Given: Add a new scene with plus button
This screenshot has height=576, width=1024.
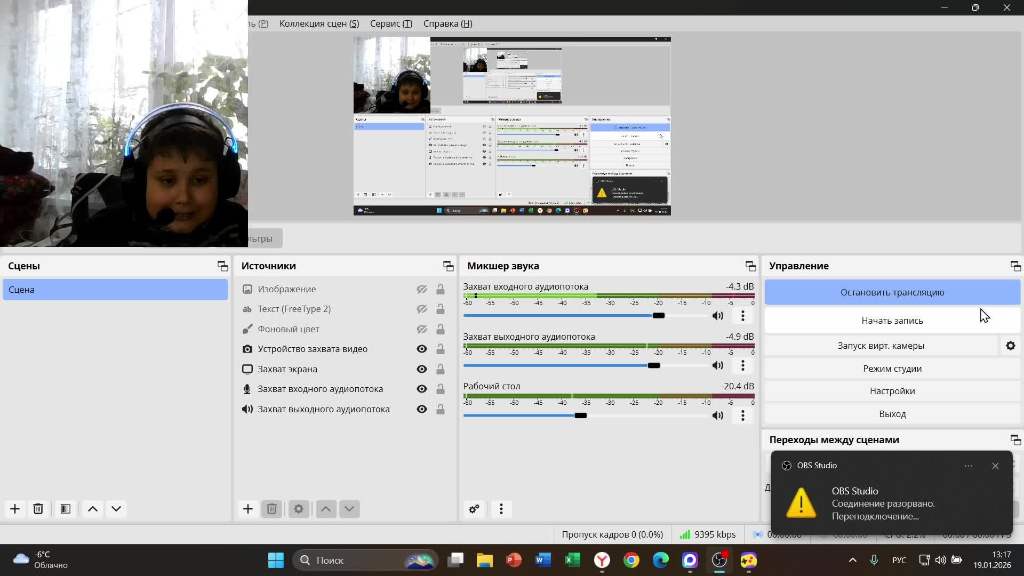Looking at the screenshot, I should tap(15, 509).
